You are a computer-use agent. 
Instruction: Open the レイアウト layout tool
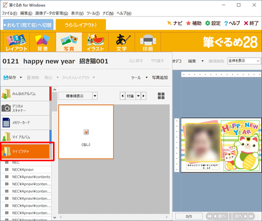click(x=17, y=42)
